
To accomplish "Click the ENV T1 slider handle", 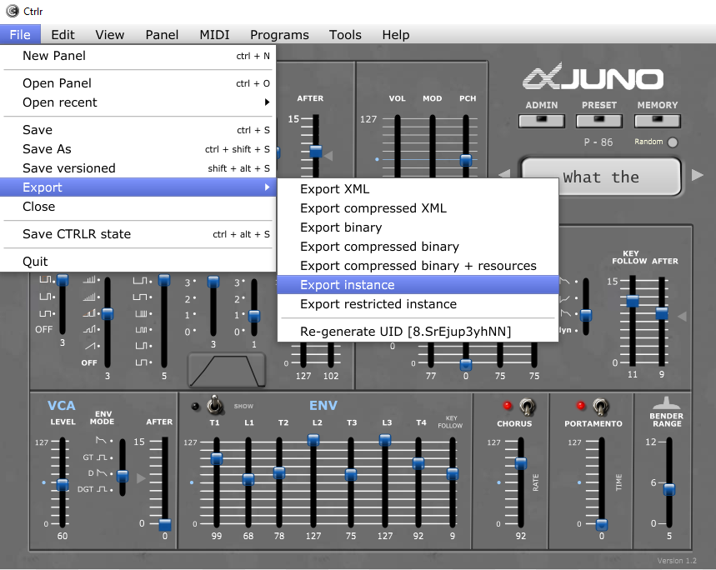I will [x=217, y=458].
